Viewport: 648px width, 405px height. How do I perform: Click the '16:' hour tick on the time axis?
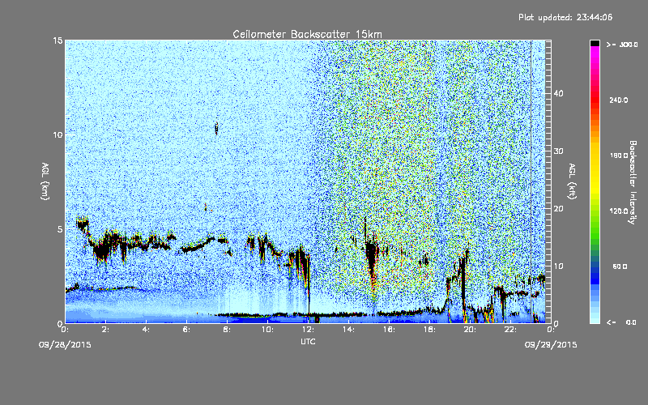click(390, 330)
